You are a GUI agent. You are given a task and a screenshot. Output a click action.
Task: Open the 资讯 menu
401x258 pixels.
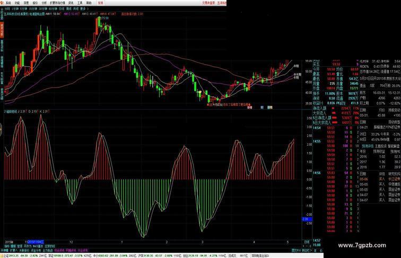(71, 3)
